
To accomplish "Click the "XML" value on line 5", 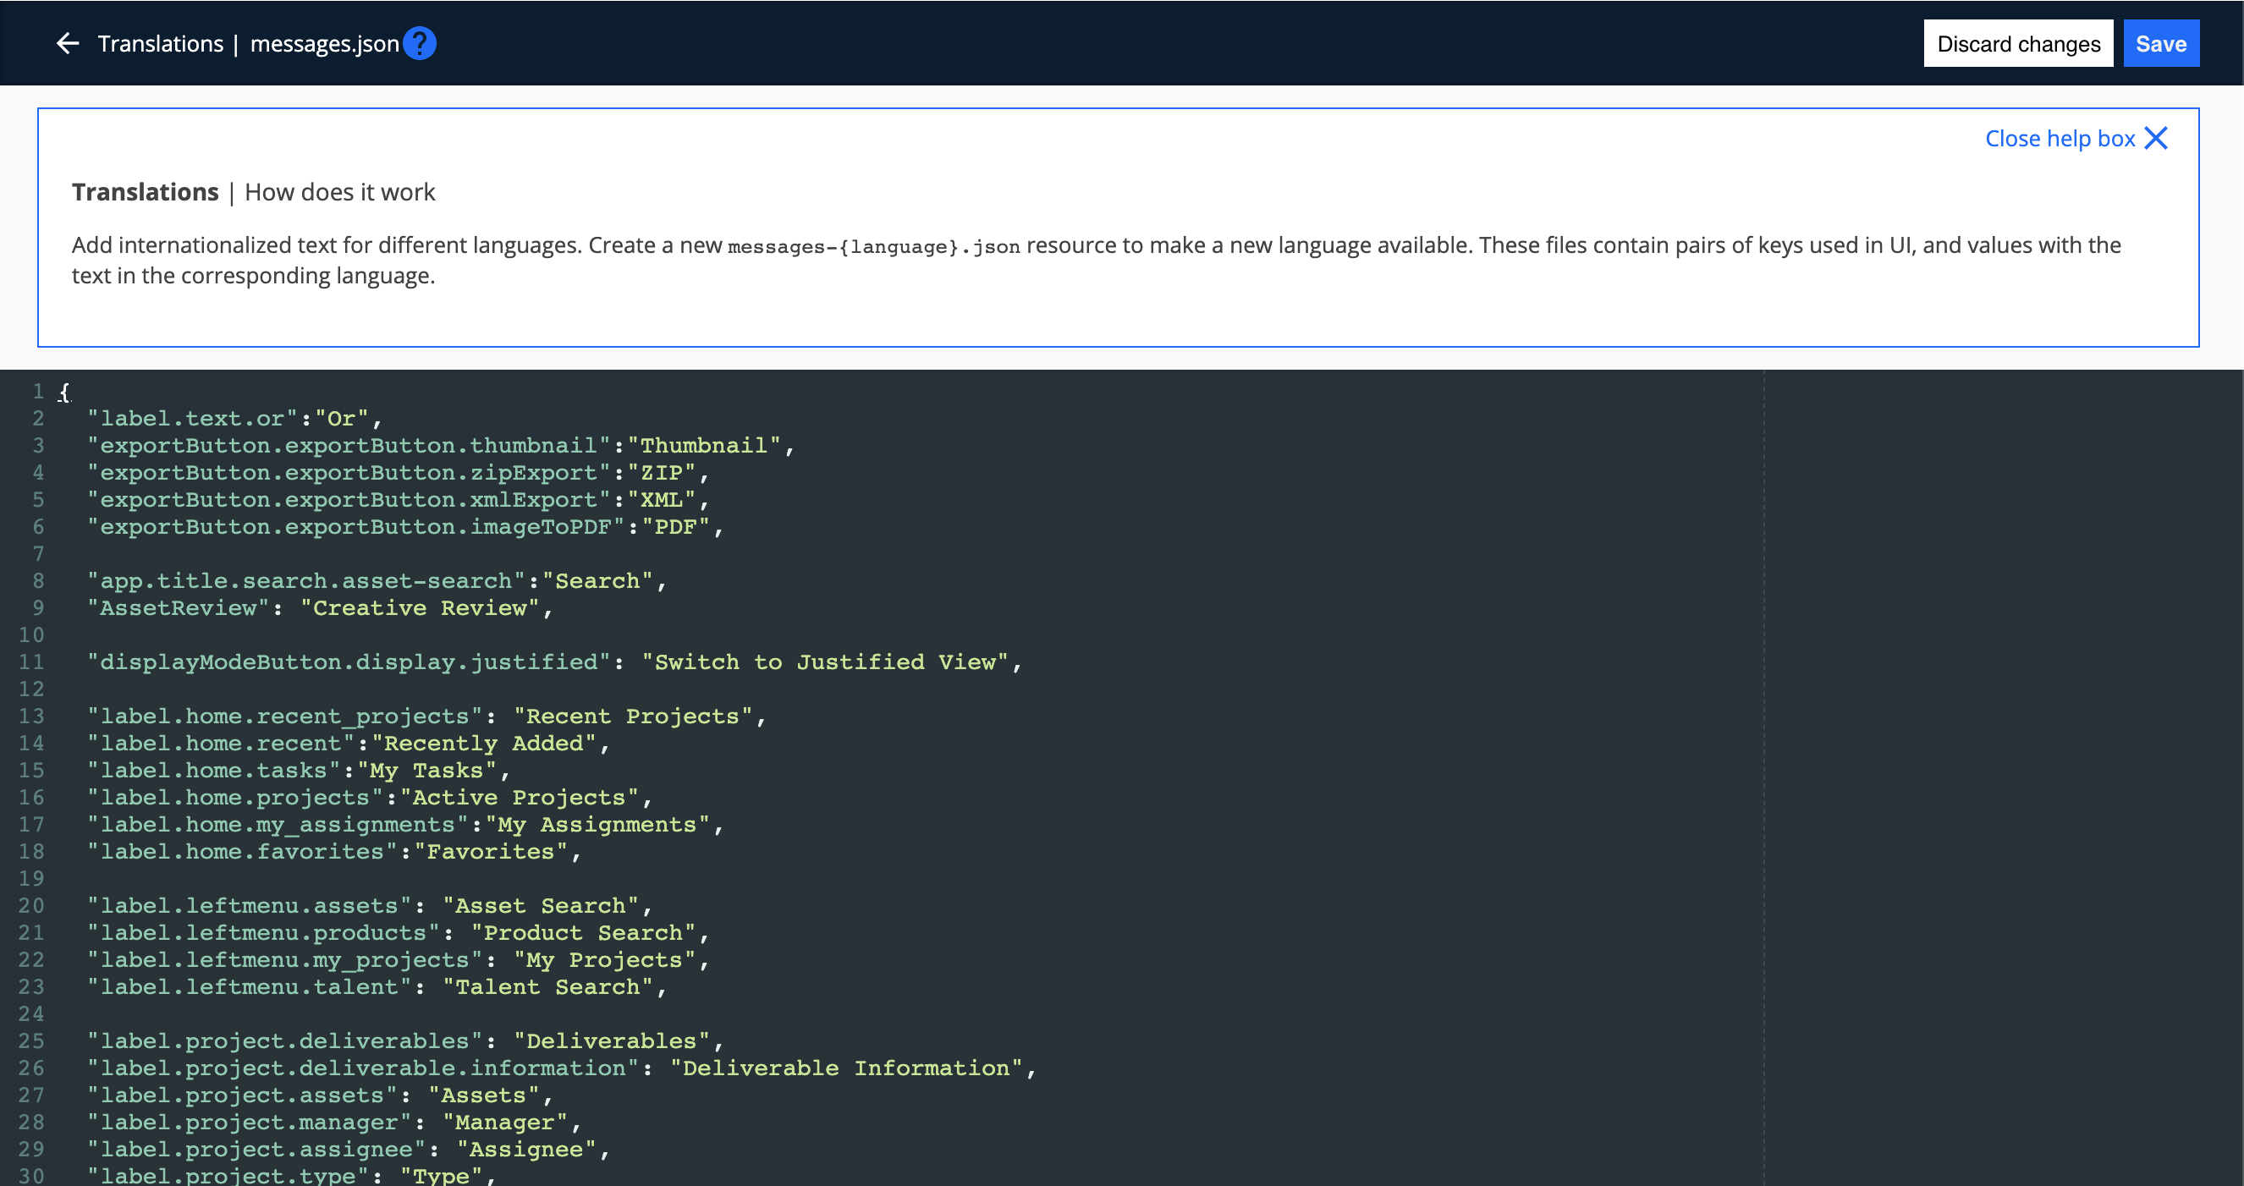I will point(661,500).
